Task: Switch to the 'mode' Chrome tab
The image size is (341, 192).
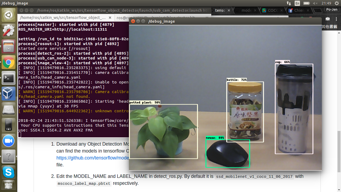Action: [246, 10]
